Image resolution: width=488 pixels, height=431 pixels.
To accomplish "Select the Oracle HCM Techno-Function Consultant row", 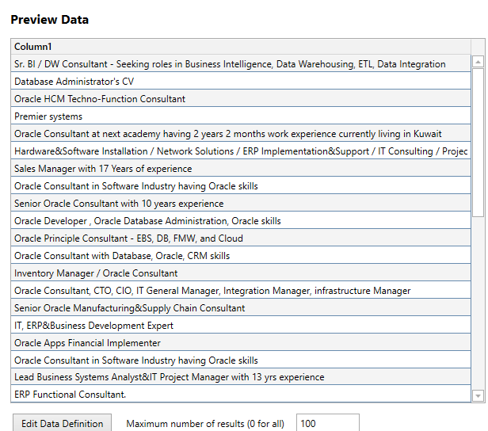I will [241, 99].
